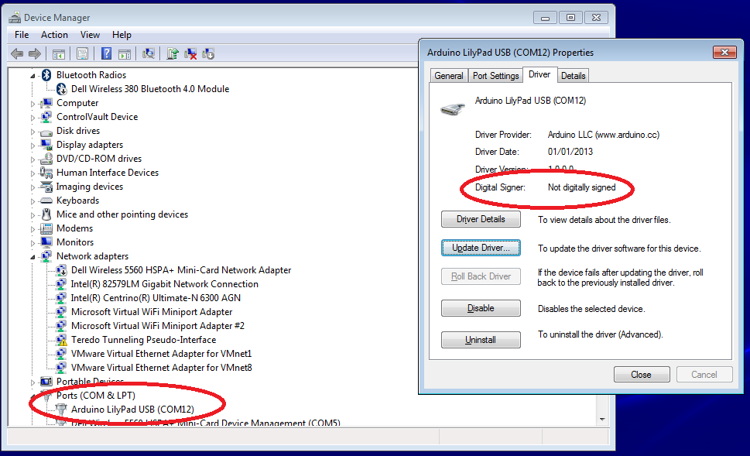Click the Driver Date value 01/01/2013
The image size is (750, 456).
pyautogui.click(x=570, y=152)
